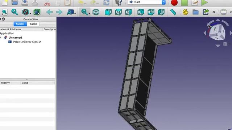Viewport: 232px width, 130px height.
Task: Click the Create Group folder icon
Action: pyautogui.click(x=195, y=12)
